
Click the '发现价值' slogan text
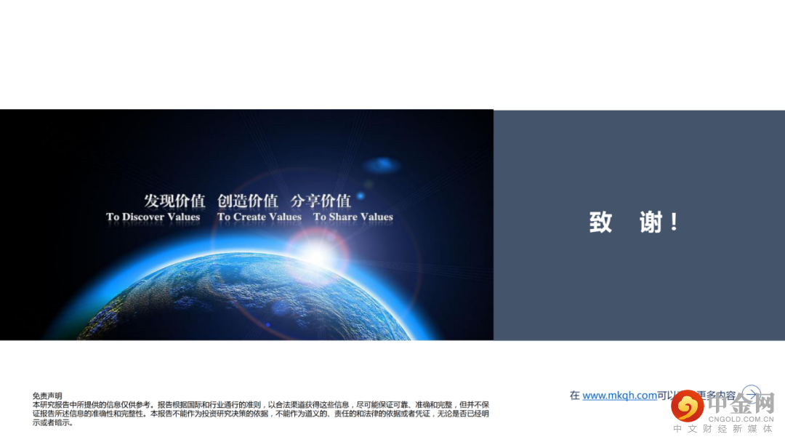[174, 201]
